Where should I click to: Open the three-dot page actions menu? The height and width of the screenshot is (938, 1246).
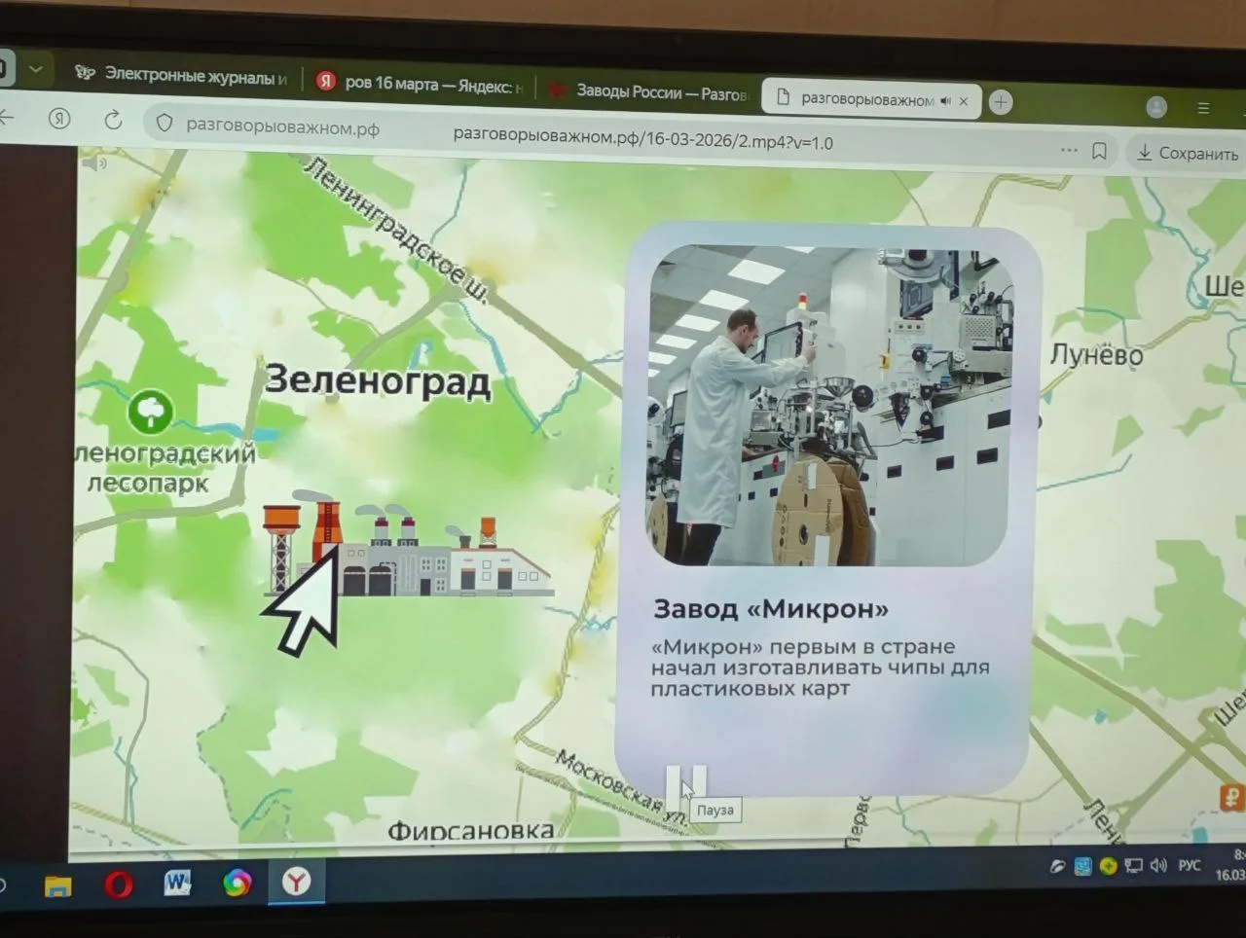[1069, 150]
